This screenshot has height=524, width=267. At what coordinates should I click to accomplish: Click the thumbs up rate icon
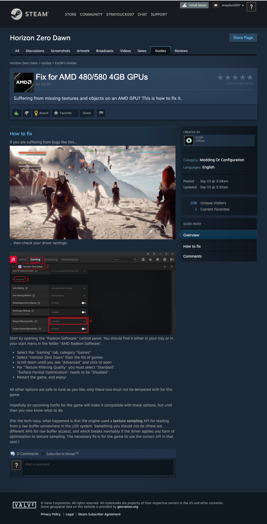17,113
